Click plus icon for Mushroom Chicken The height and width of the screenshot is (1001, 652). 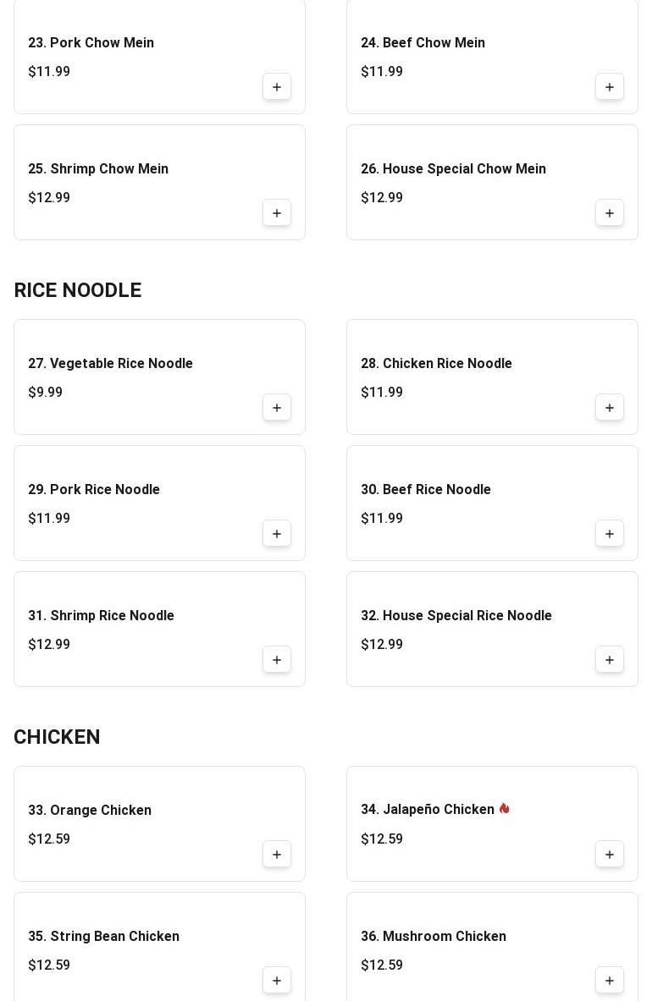[609, 981]
